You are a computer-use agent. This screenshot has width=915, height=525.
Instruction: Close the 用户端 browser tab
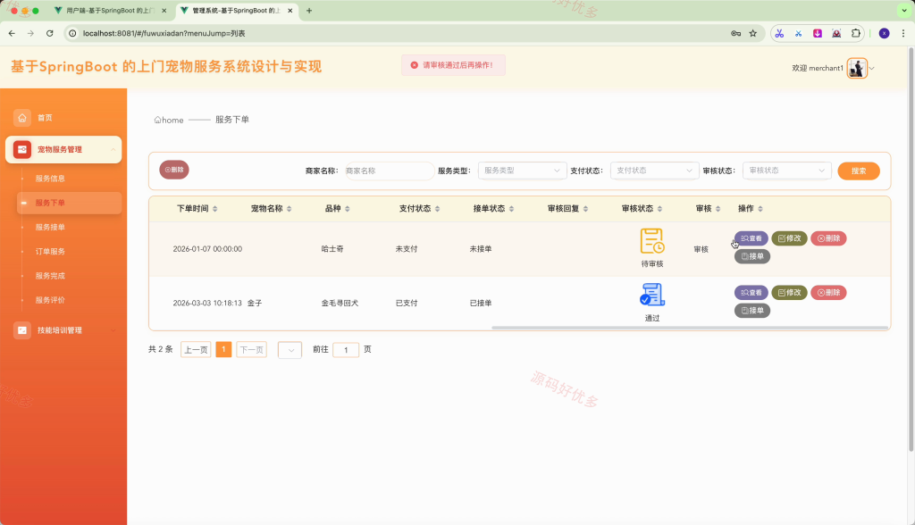click(x=164, y=11)
